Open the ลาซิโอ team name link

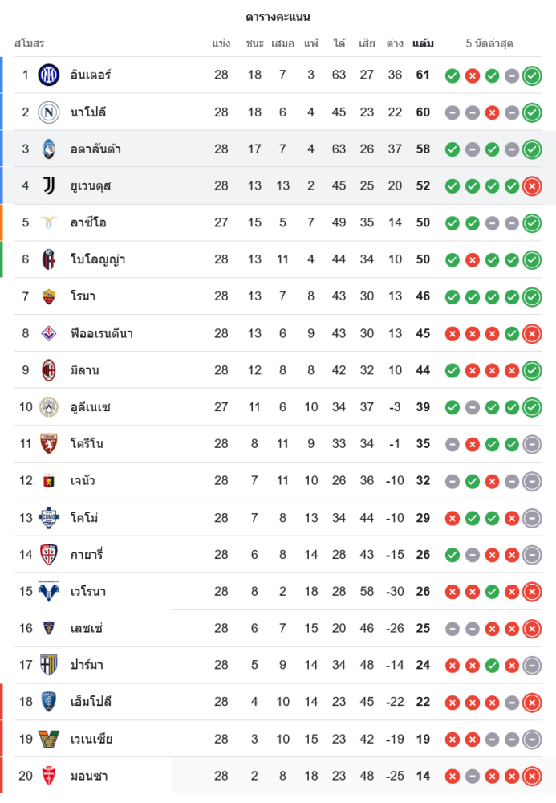88,223
